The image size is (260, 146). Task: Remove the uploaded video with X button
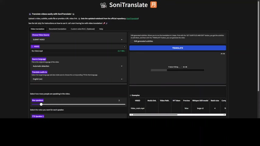pos(124,47)
